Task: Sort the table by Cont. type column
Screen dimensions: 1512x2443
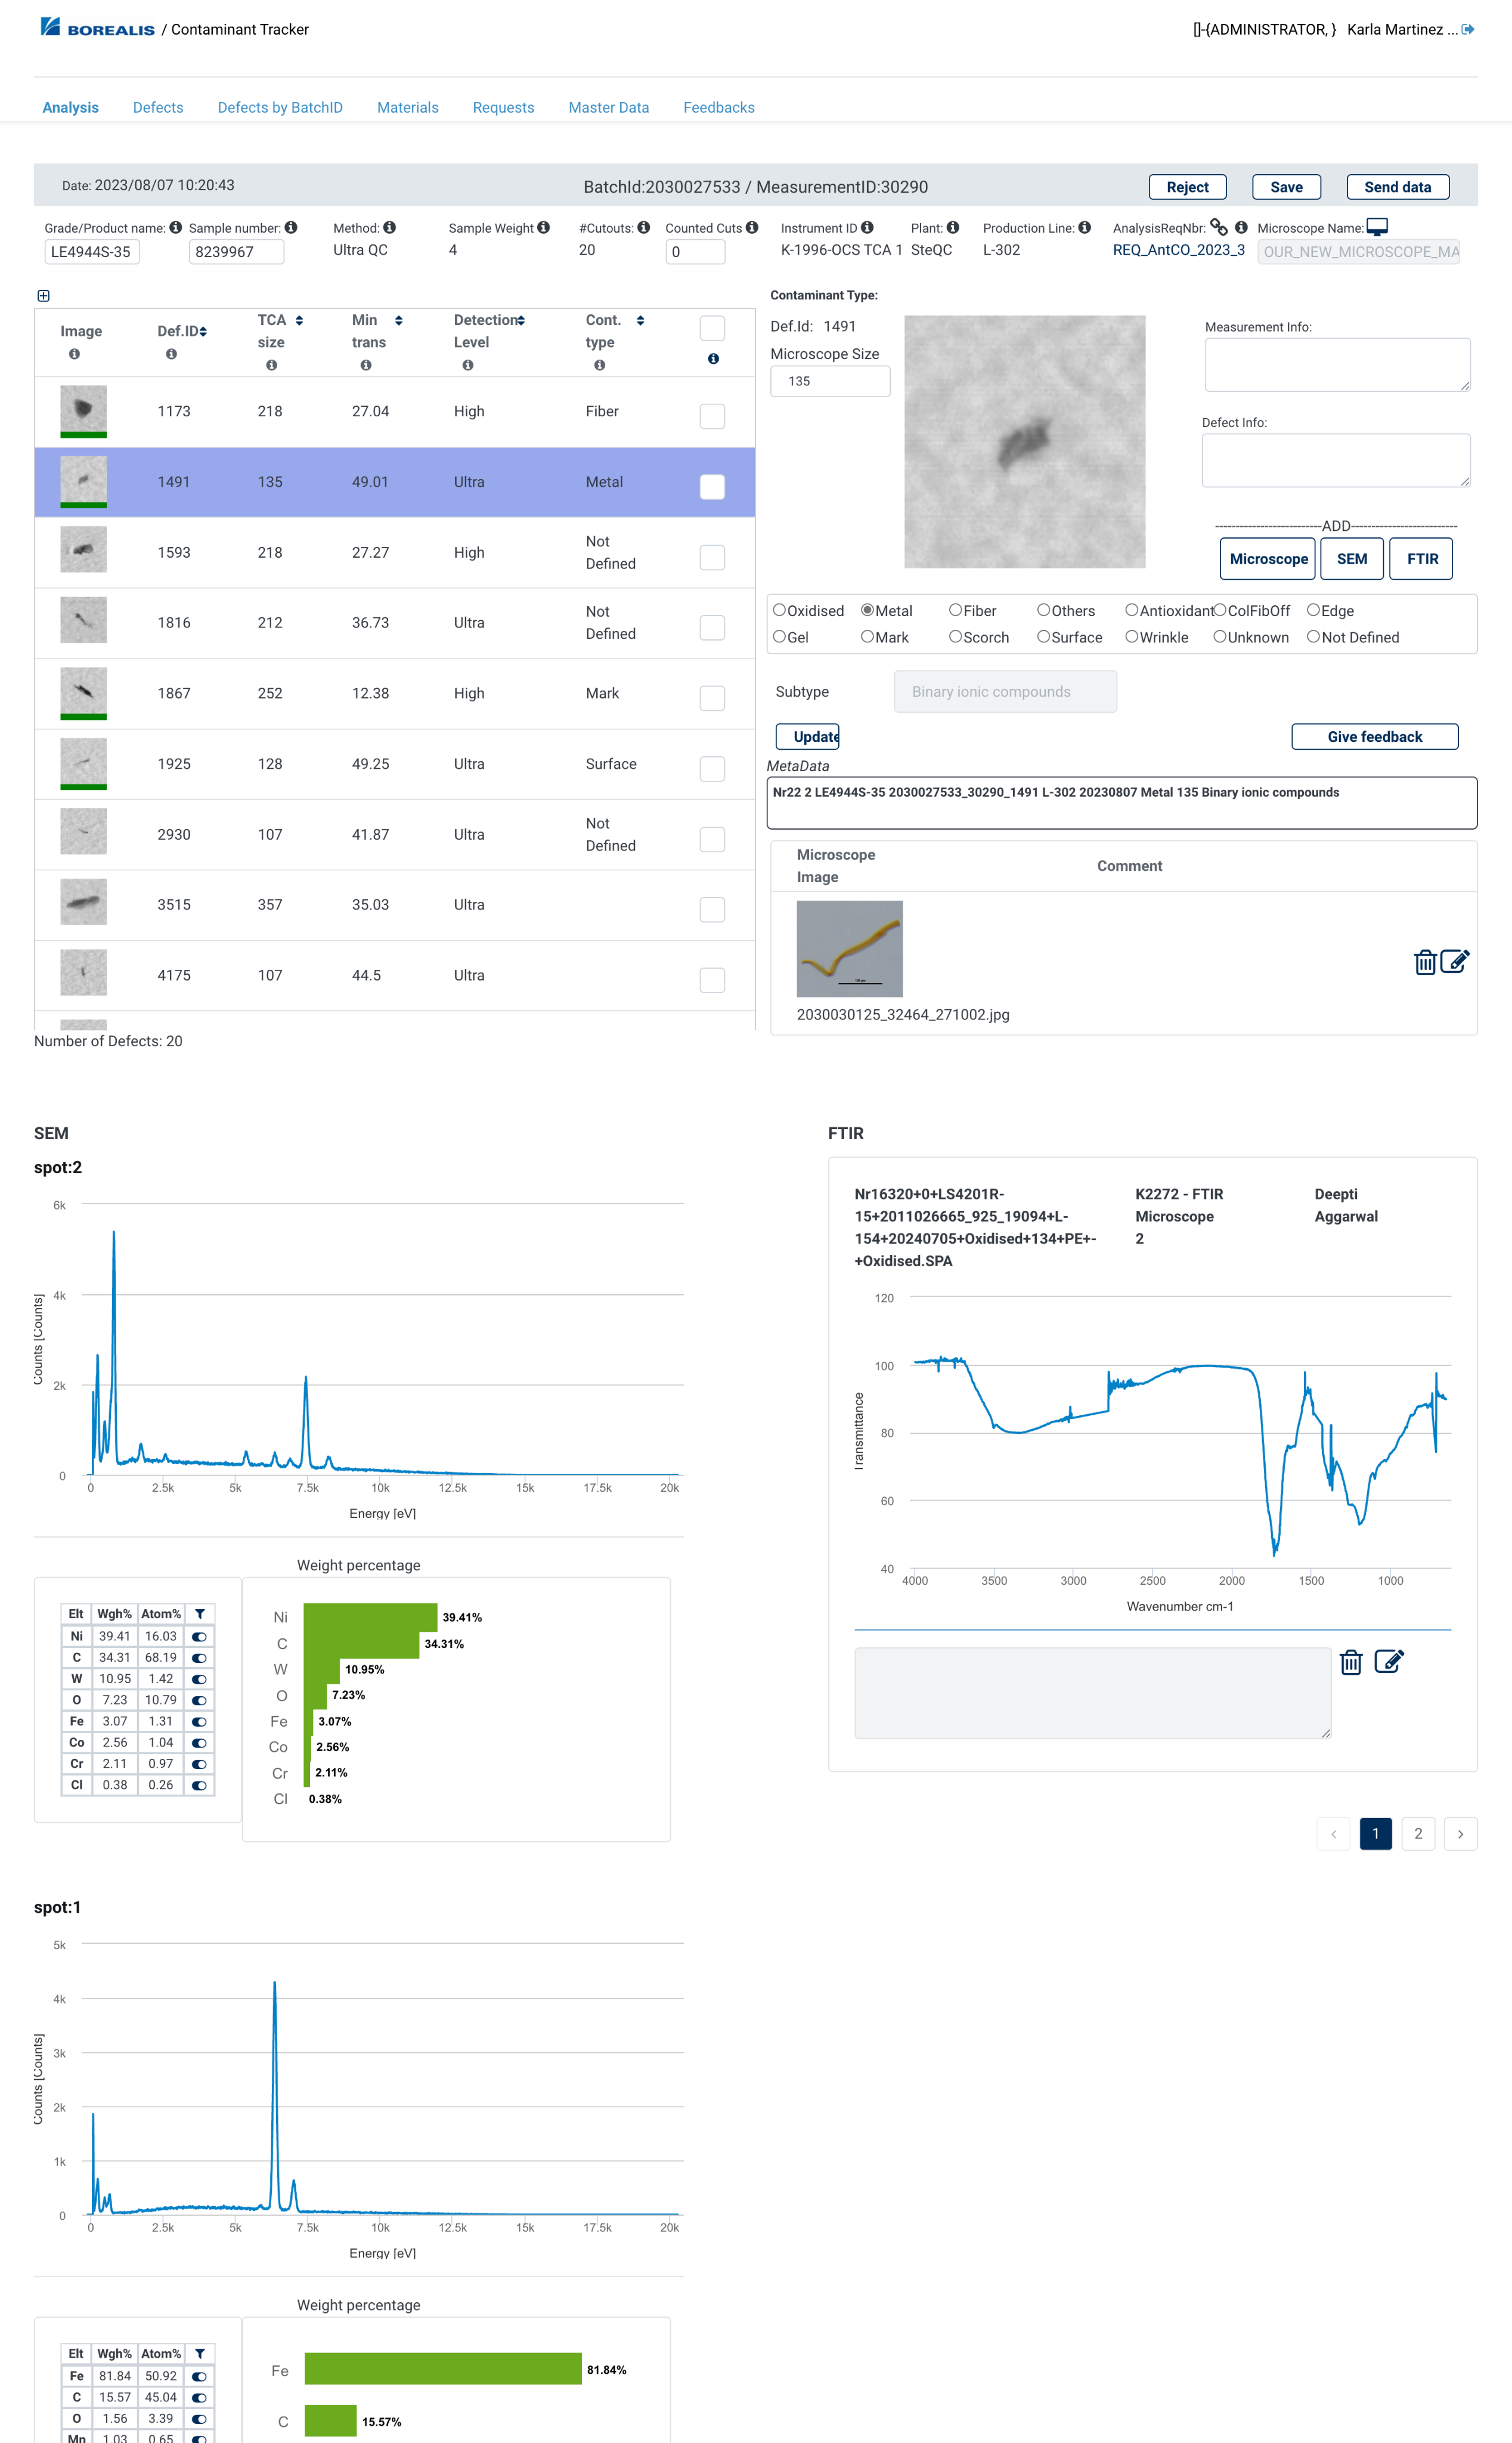Action: pos(640,320)
